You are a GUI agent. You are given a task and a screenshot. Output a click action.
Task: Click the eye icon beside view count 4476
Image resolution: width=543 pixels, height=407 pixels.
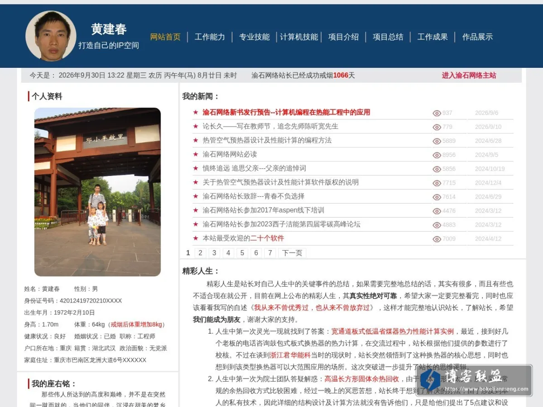pos(437,212)
